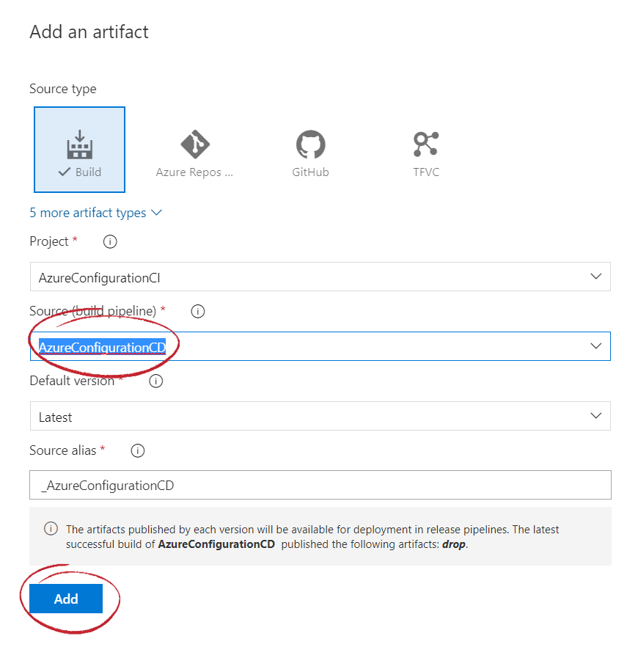Open the Project dropdown AzureConfigurationCI

pyautogui.click(x=320, y=277)
